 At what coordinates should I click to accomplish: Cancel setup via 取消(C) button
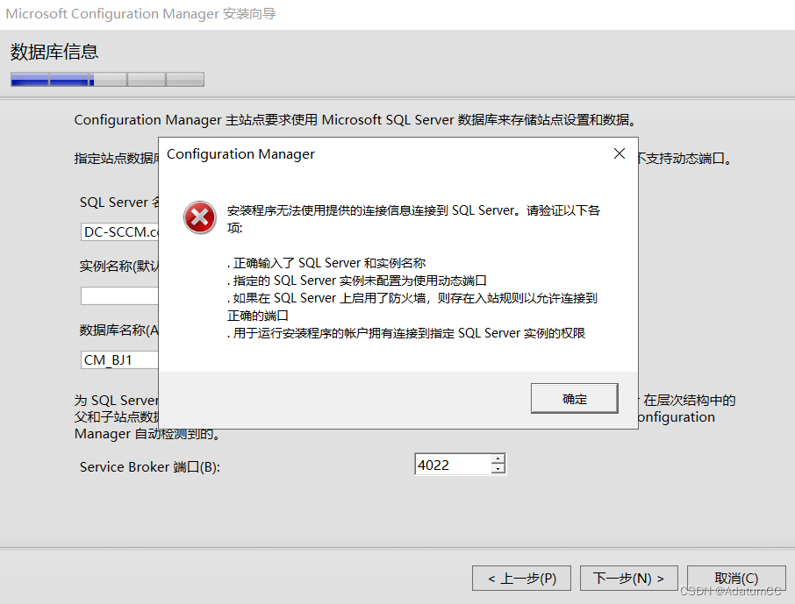tap(736, 579)
